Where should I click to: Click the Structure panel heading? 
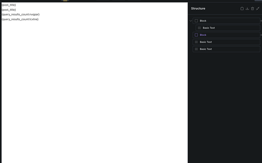pyautogui.click(x=198, y=8)
